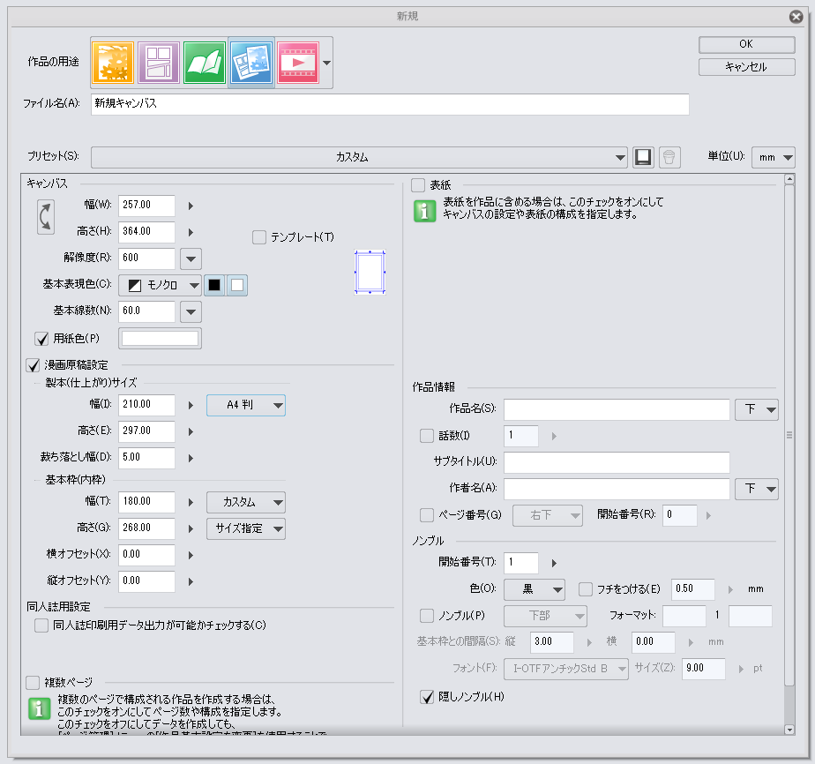Enable the 表紙 cover checkbox
The width and height of the screenshot is (815, 764).
pos(418,185)
